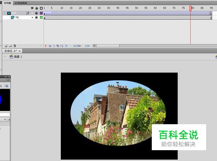Click the purple outline swatch of mask layer
The width and height of the screenshot is (217, 161).
[41, 13]
